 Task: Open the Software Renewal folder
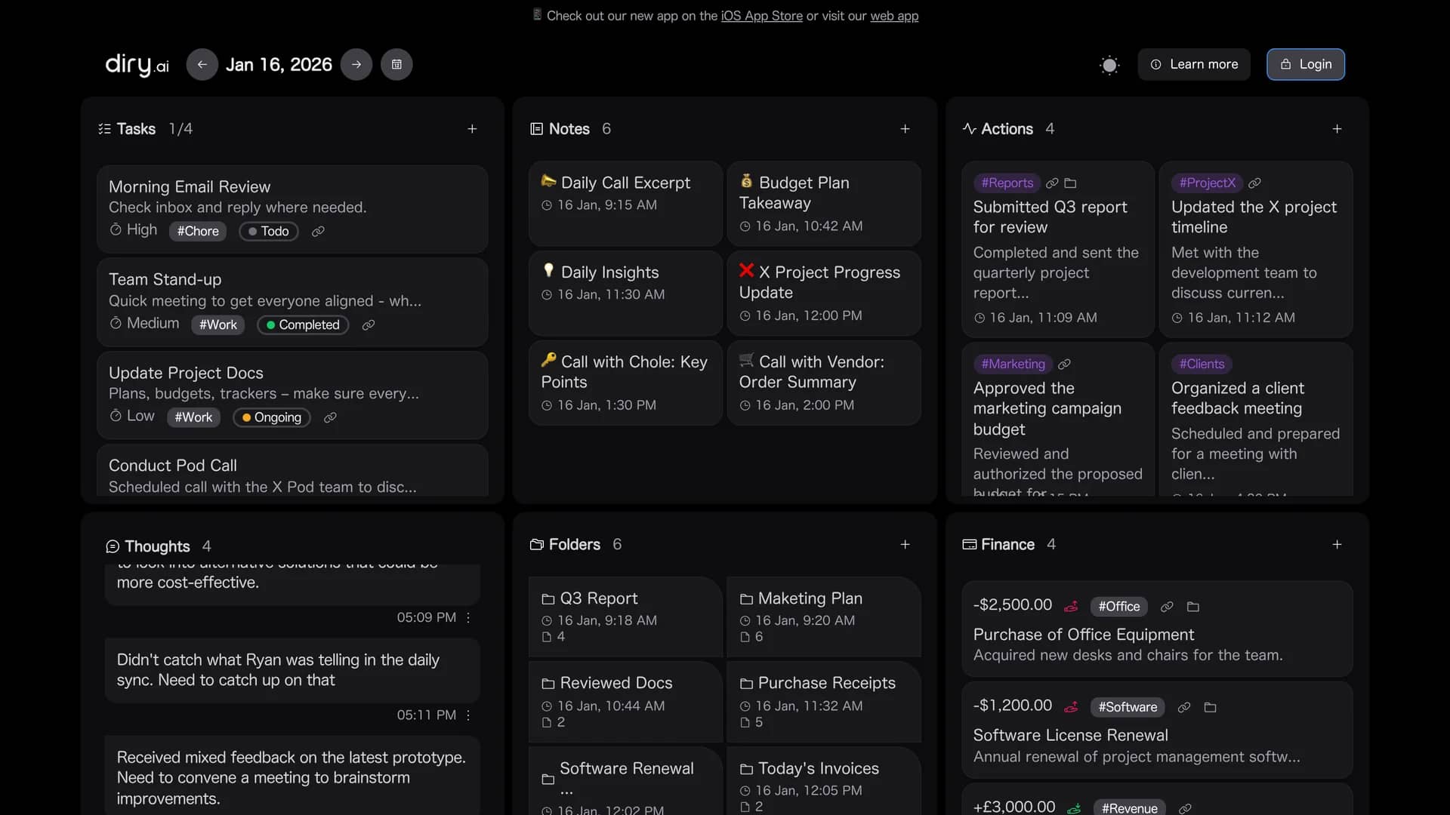coord(625,782)
